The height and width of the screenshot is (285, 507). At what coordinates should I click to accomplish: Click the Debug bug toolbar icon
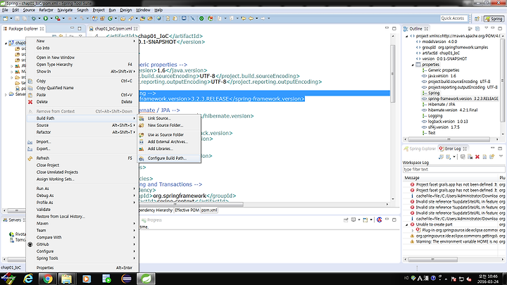point(34,18)
